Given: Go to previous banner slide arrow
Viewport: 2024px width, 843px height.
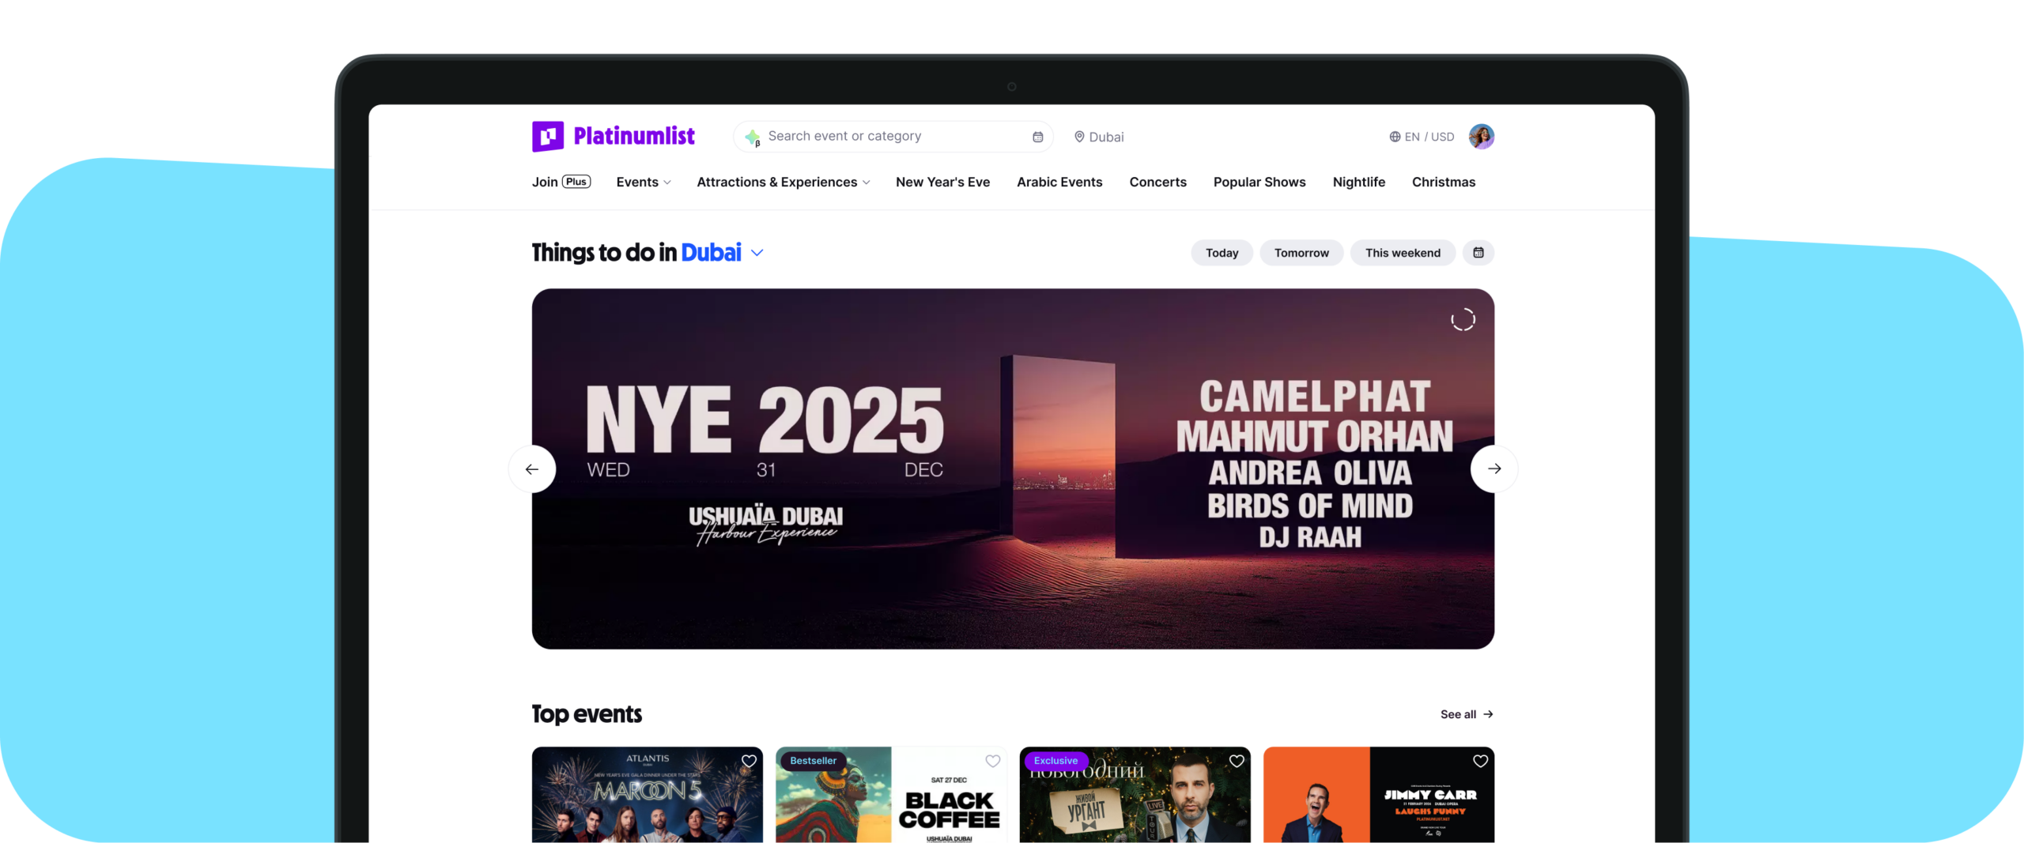Looking at the screenshot, I should [532, 469].
